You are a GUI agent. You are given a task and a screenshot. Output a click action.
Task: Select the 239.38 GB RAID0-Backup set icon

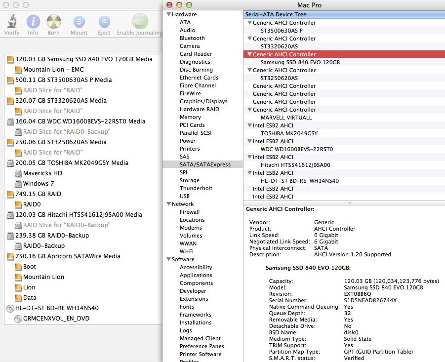(x=10, y=236)
